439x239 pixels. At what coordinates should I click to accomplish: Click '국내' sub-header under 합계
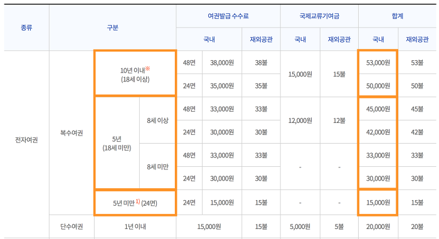pos(378,40)
